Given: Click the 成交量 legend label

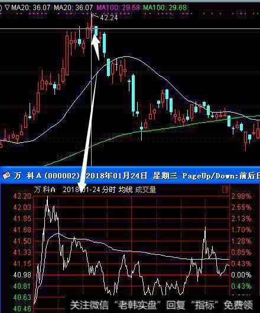Looking at the screenshot, I should click(x=145, y=190).
